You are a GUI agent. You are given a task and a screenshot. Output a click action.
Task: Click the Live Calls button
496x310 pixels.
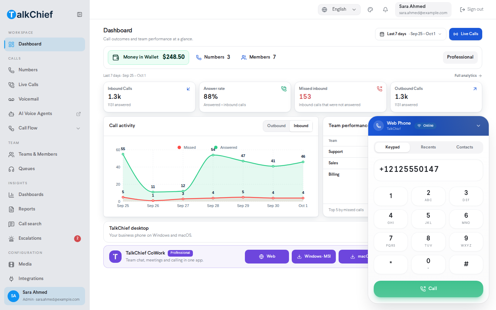466,34
